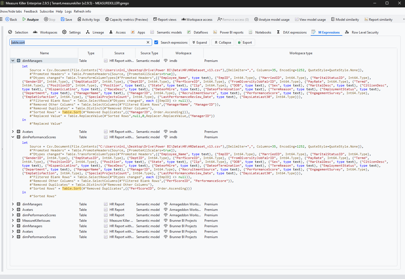Click the Collapse button

click(223, 42)
